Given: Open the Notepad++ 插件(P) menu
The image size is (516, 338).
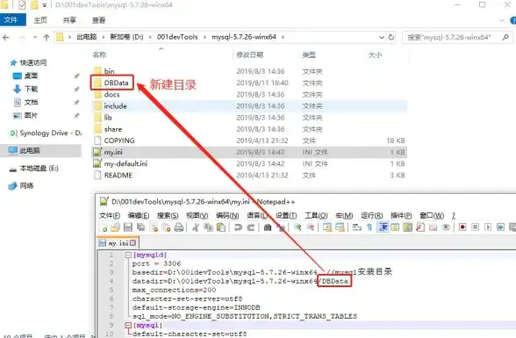Looking at the screenshot, I should point(401,216).
